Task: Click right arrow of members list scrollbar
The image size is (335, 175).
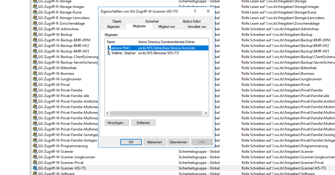Action: [x=206, y=113]
